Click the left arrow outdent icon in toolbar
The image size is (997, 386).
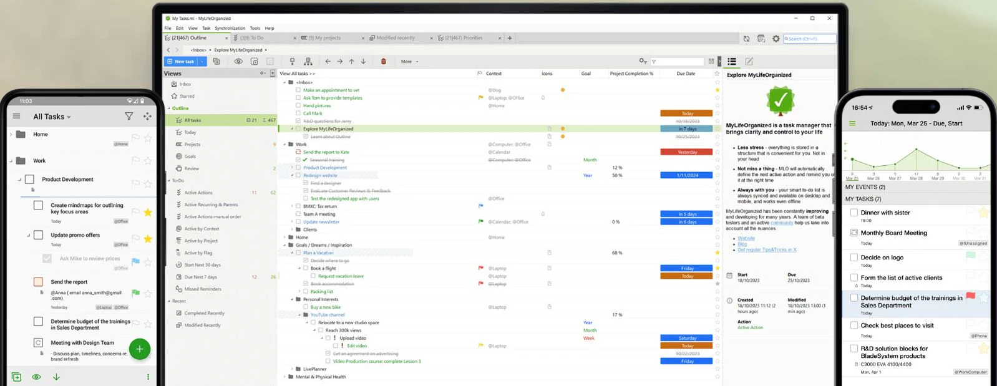[328, 62]
